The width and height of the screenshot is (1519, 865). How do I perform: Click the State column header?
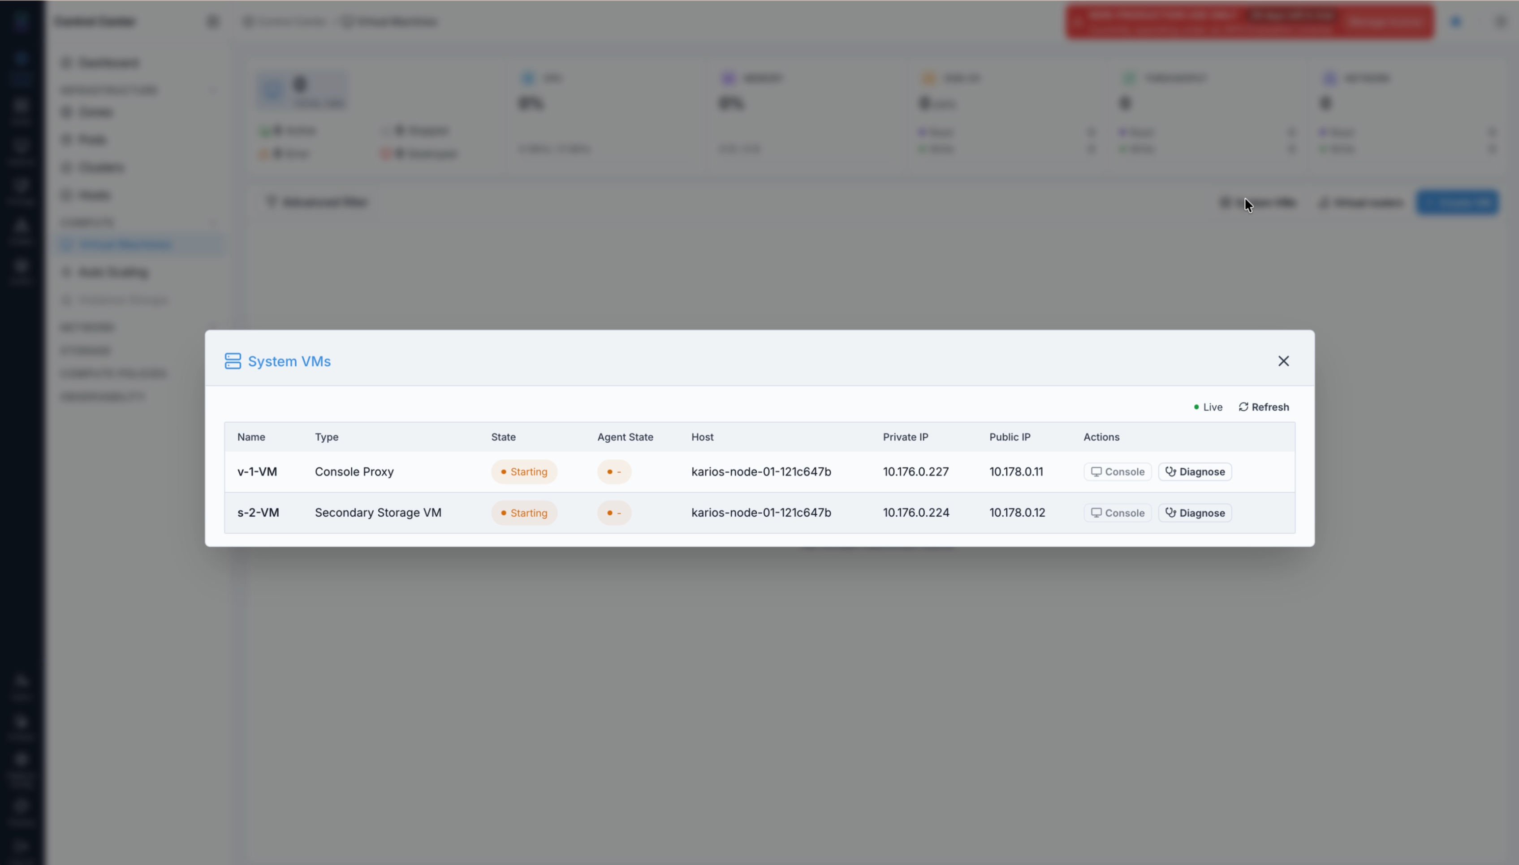coord(503,437)
